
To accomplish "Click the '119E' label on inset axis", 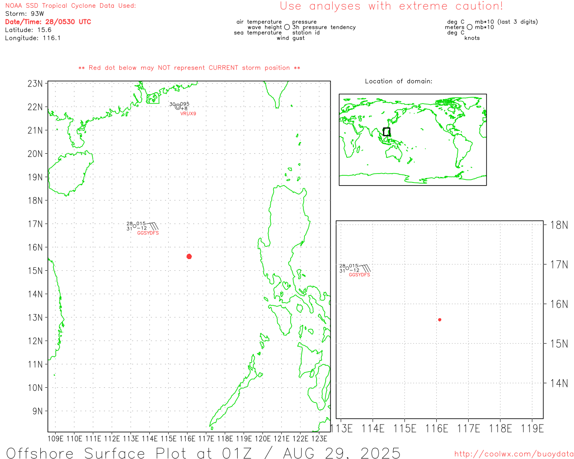I will (532, 429).
